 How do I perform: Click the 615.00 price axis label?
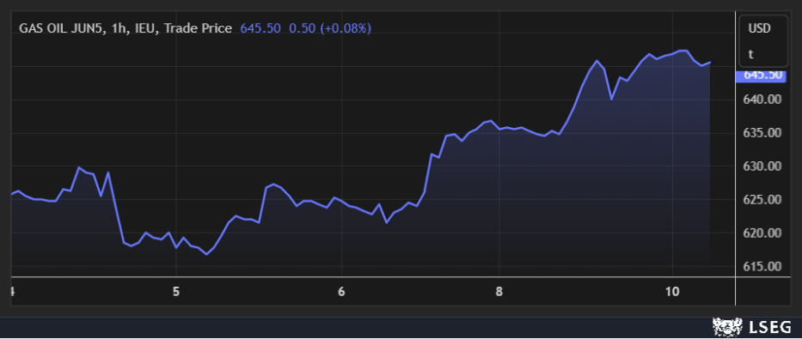coord(762,267)
